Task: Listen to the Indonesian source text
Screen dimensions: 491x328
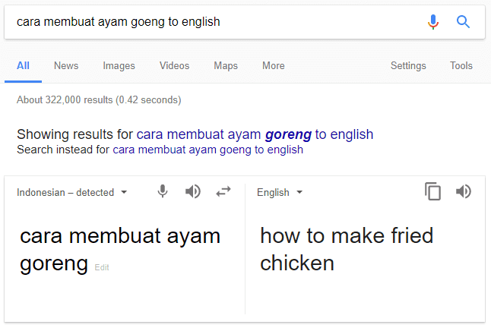Action: pyautogui.click(x=192, y=191)
